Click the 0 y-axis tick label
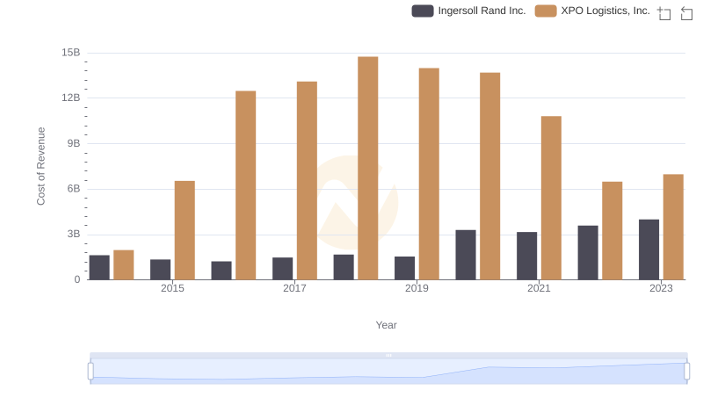Viewport: 703px width, 405px height. pos(77,279)
